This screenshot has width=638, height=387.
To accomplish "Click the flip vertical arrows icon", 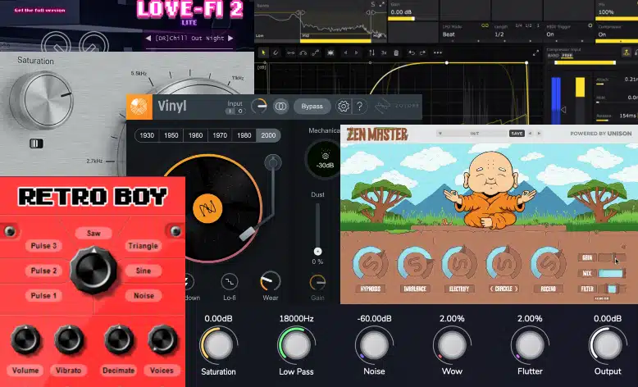I will point(372,53).
